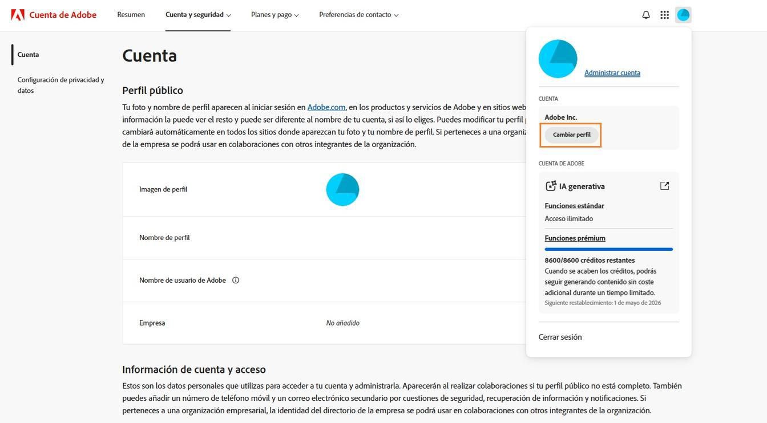Viewport: 767px width, 423px height.
Task: Click the No añadido value
Action: click(x=342, y=323)
